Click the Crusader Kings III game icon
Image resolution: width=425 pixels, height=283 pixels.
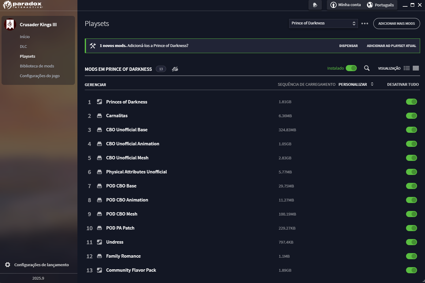coord(10,24)
